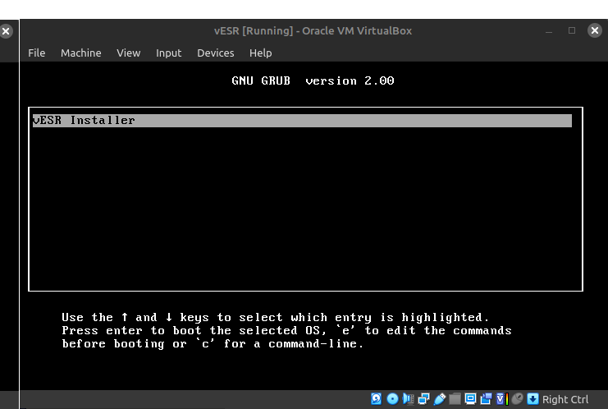Click the recording status indicator icon
This screenshot has height=409, width=608.
click(x=486, y=399)
